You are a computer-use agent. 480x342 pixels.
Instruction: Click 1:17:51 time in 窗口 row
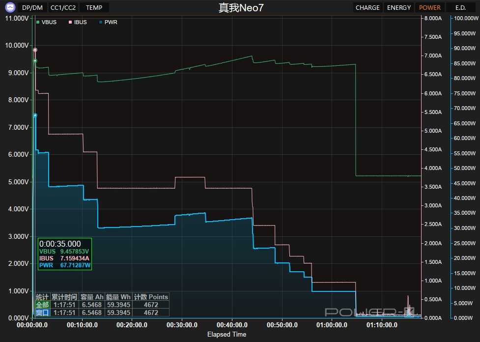(64, 313)
